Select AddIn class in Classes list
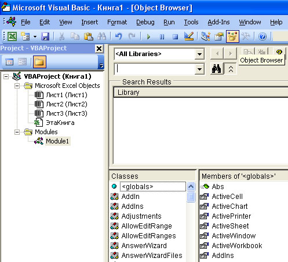Image resolution: width=288 pixels, height=262 pixels. pos(130,197)
